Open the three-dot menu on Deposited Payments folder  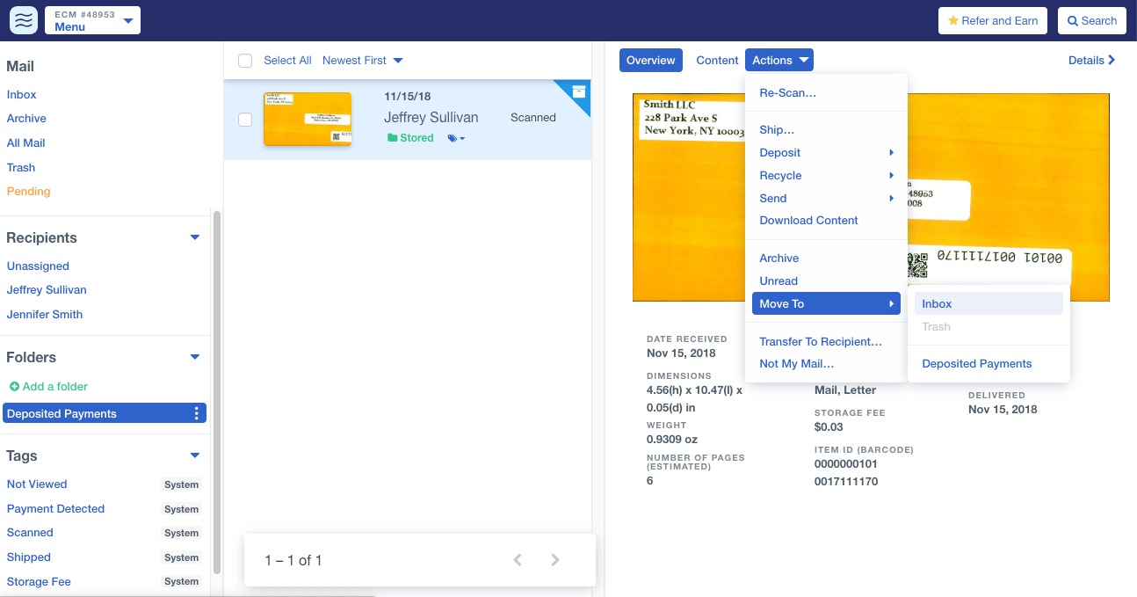click(197, 413)
